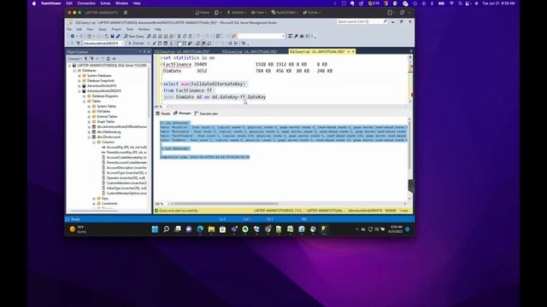Expand the AdventureWorks2019 database node
This screenshot has width=547, height=307.
(79, 85)
